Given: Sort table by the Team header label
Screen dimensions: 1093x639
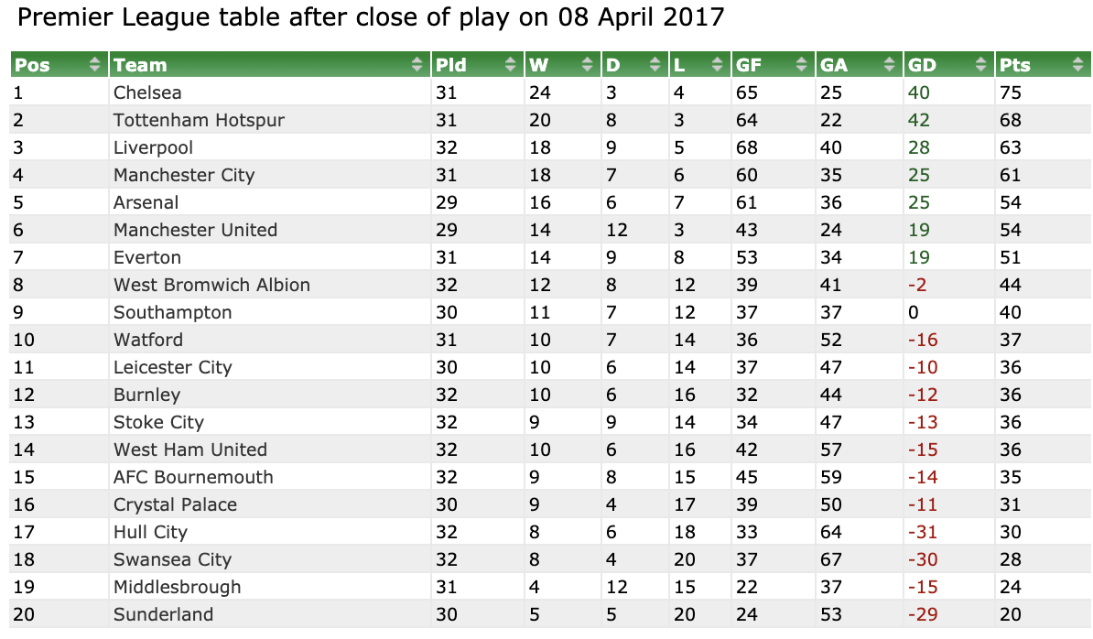Looking at the screenshot, I should (140, 65).
